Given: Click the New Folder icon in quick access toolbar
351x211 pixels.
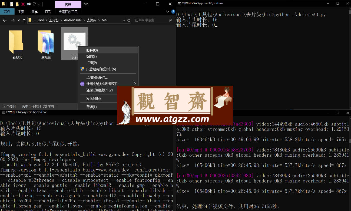Looking at the screenshot, I should coord(17,4).
